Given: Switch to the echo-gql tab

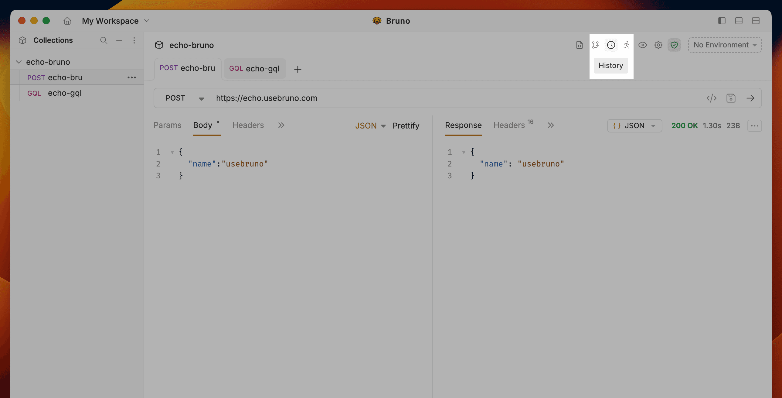Looking at the screenshot, I should (x=254, y=69).
